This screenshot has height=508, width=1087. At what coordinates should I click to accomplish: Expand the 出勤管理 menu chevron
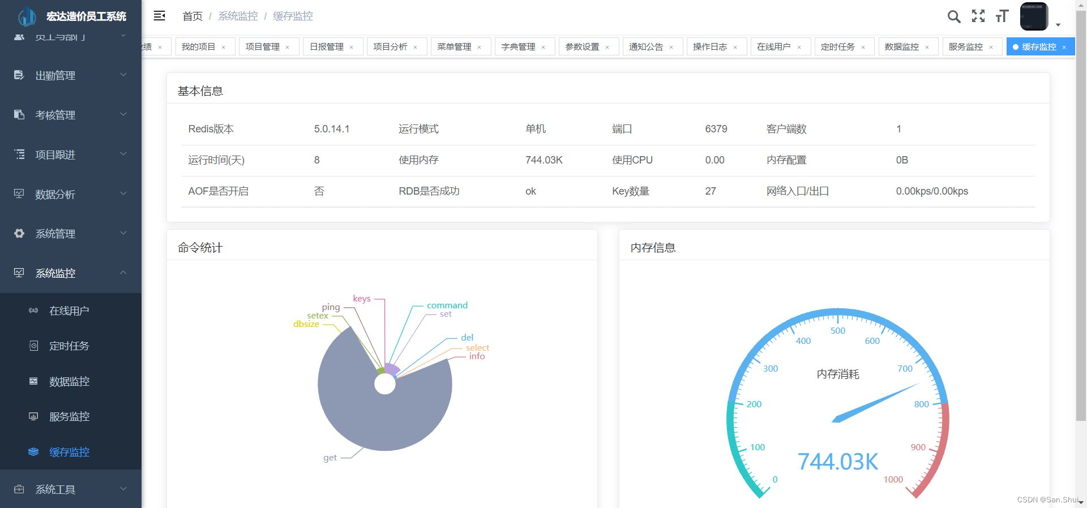(x=123, y=75)
